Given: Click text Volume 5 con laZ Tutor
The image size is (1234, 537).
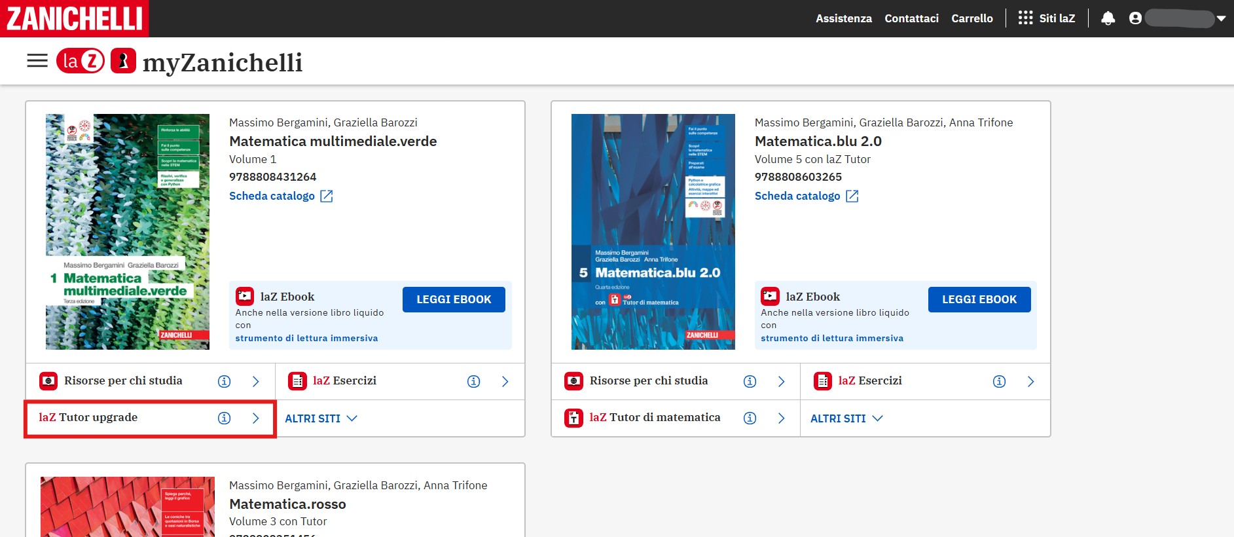Looking at the screenshot, I should tap(812, 159).
